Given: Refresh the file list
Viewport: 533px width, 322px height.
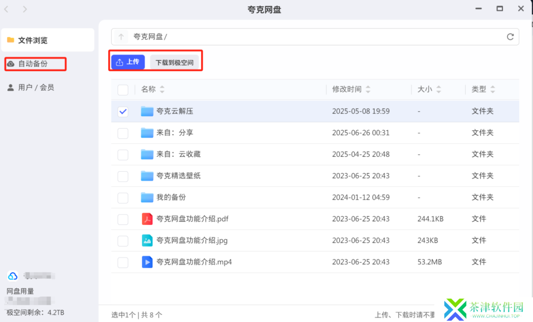Looking at the screenshot, I should tap(510, 36).
